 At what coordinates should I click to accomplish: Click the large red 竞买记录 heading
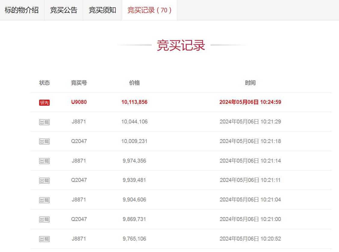[x=181, y=45]
